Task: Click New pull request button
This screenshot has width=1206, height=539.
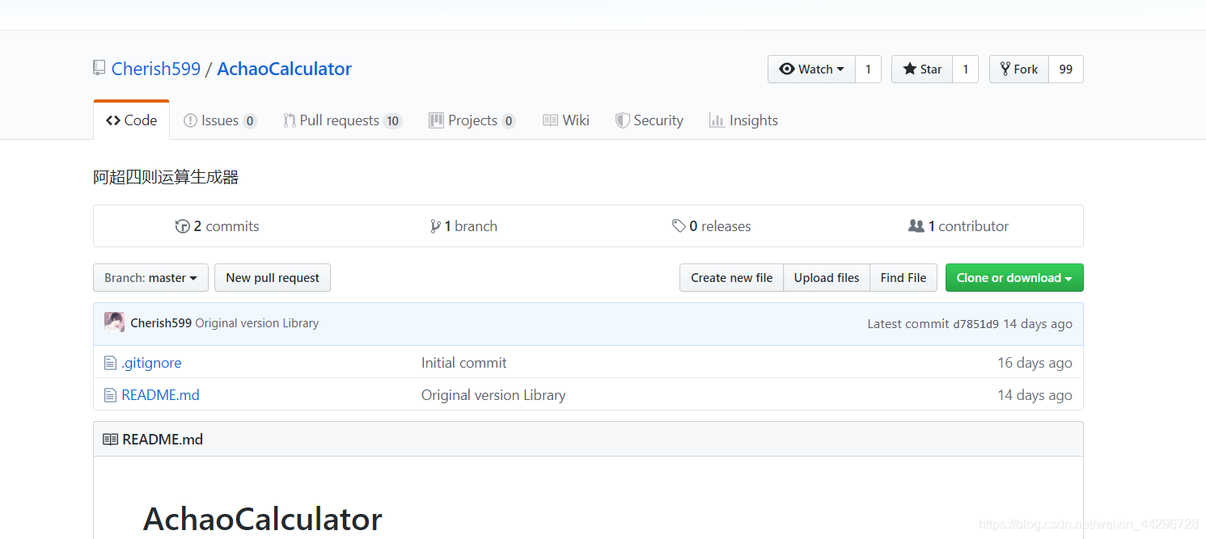Action: (273, 278)
